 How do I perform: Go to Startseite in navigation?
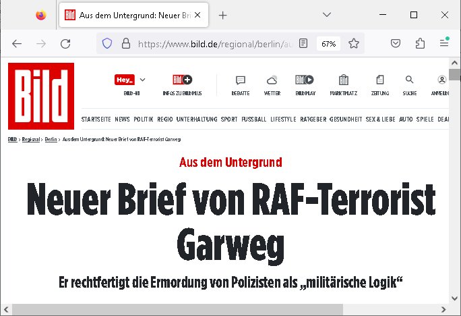(96, 120)
